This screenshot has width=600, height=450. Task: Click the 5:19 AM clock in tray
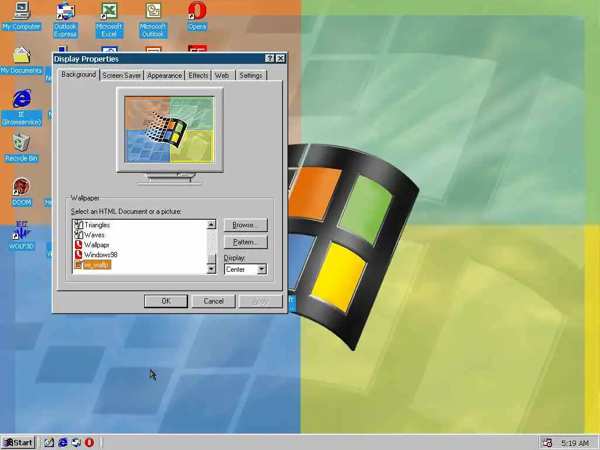point(575,444)
